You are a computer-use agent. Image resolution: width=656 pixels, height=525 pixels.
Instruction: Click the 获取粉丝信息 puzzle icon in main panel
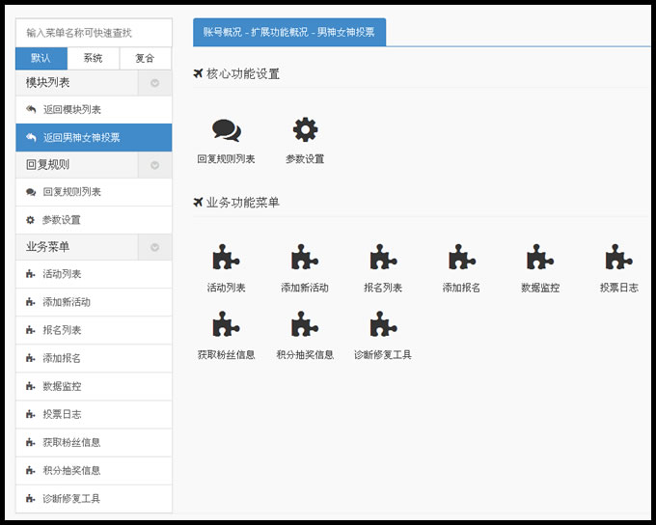[227, 324]
